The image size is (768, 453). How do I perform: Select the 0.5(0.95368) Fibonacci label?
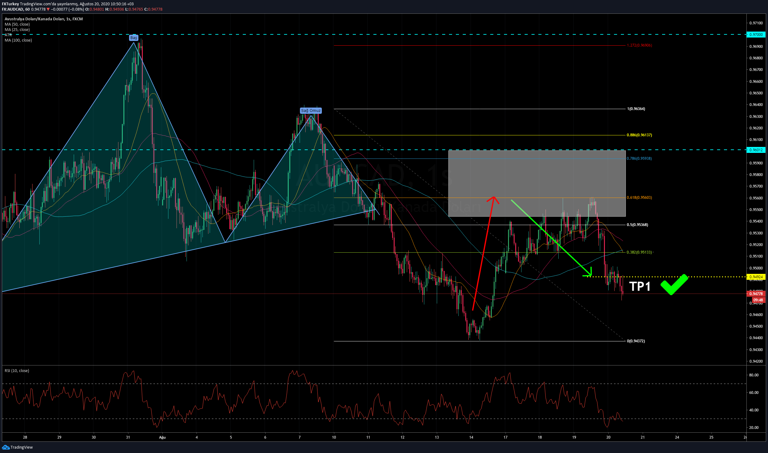[637, 225]
